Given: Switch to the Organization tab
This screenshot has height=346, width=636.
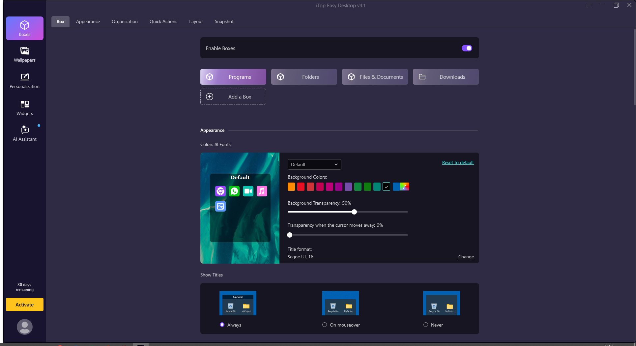Looking at the screenshot, I should pyautogui.click(x=125, y=21).
